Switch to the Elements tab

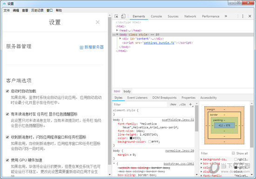tap(139, 16)
